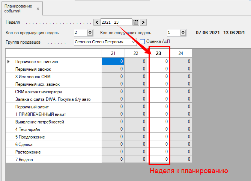Select the week 21 column header

[113, 53]
